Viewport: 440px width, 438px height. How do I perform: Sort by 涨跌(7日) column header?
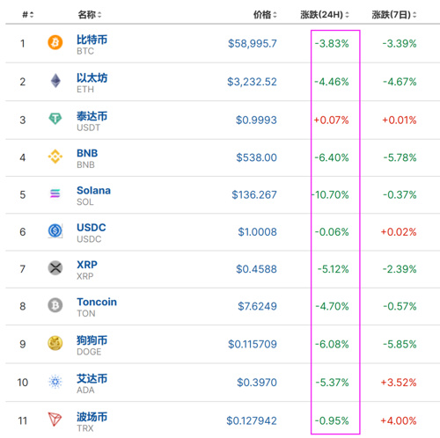pyautogui.click(x=394, y=15)
